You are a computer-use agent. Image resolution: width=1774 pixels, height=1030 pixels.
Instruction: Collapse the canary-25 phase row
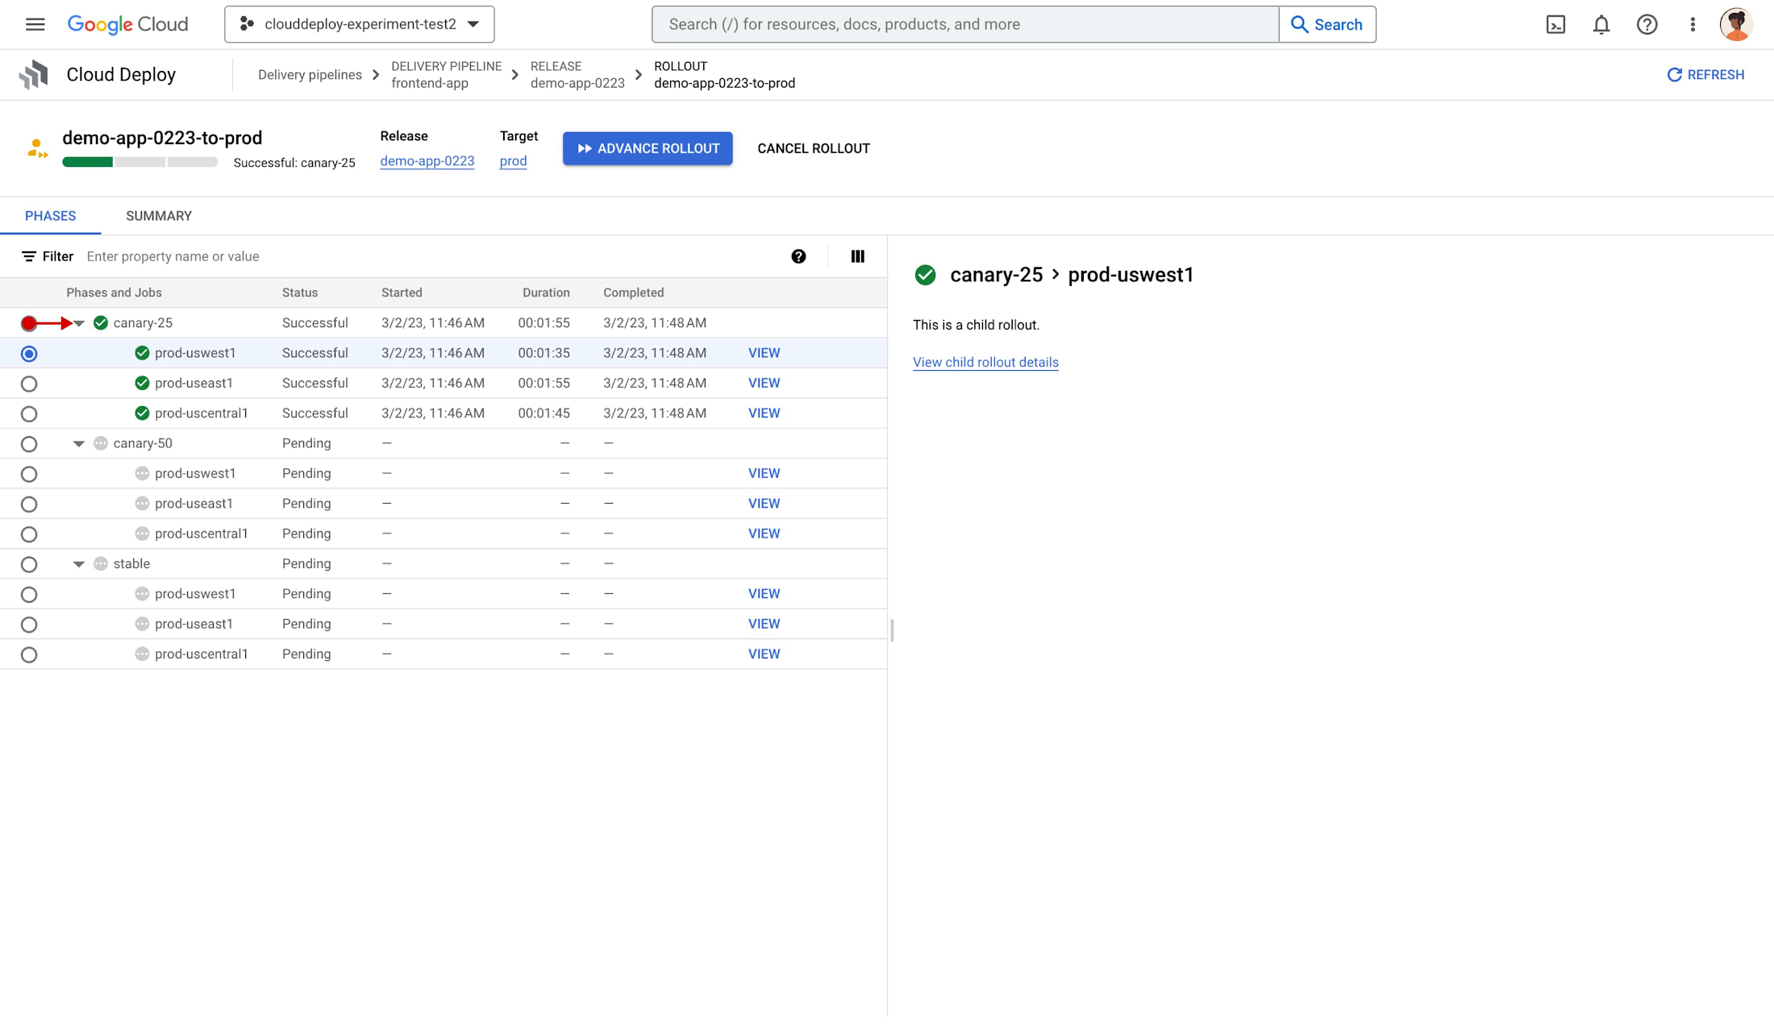(x=77, y=322)
